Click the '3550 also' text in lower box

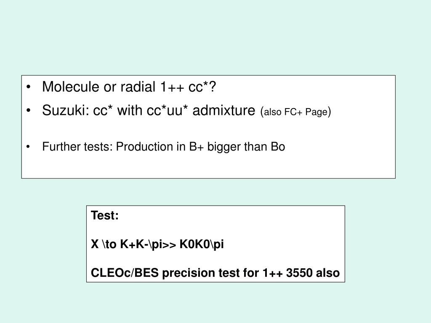coord(313,273)
